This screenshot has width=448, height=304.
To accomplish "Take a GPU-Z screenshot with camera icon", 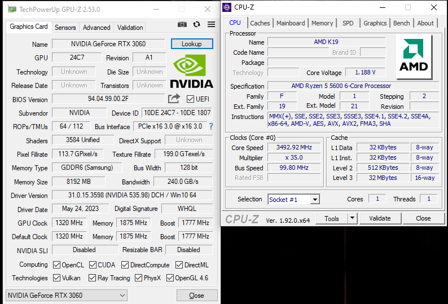I will pos(182,25).
